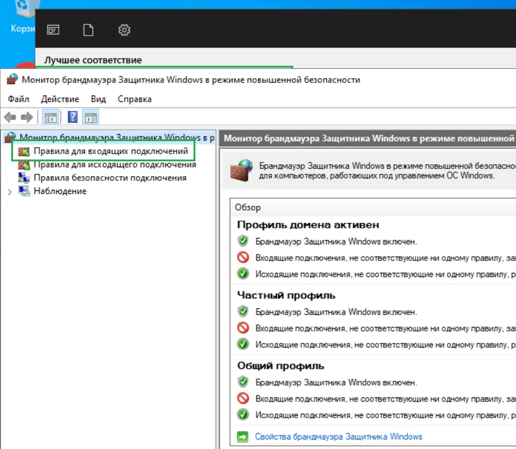Toggle the console tree pane icon
This screenshot has width=516, height=449.
point(50,117)
